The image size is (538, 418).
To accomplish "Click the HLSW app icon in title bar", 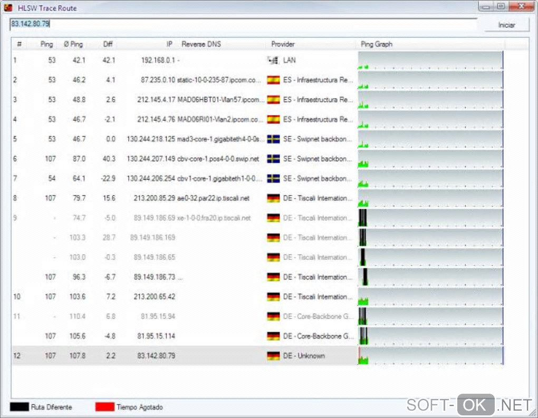I will [x=8, y=7].
